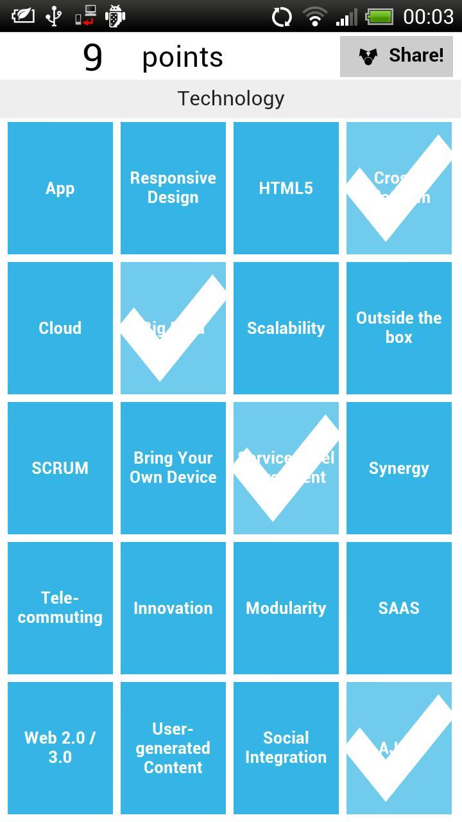Viewport: 462px width, 822px height.
Task: Mark the Outside the box tile
Action: [398, 328]
